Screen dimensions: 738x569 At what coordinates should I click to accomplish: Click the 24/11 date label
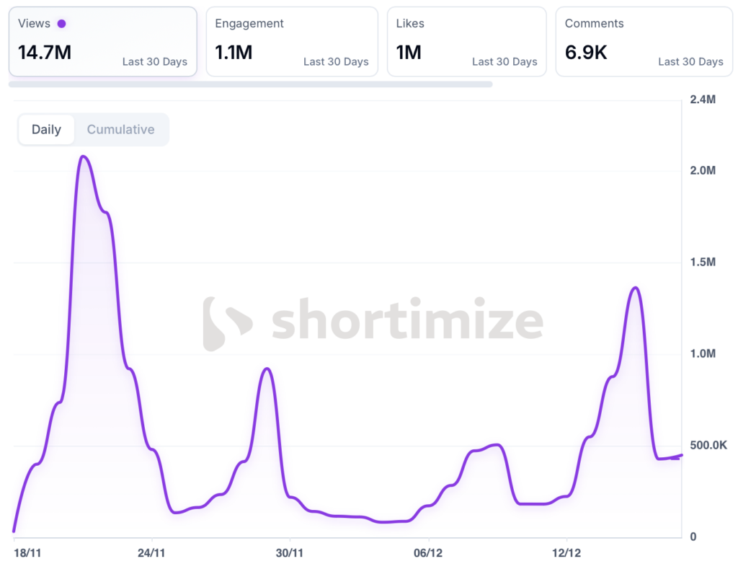pos(151,553)
